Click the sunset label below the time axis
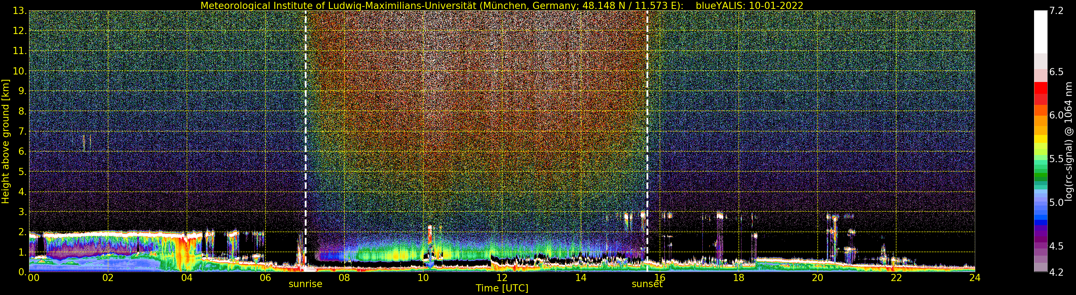Screen dimensions: 1076x295 (x=647, y=284)
